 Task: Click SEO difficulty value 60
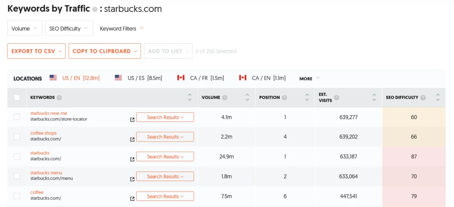414,117
